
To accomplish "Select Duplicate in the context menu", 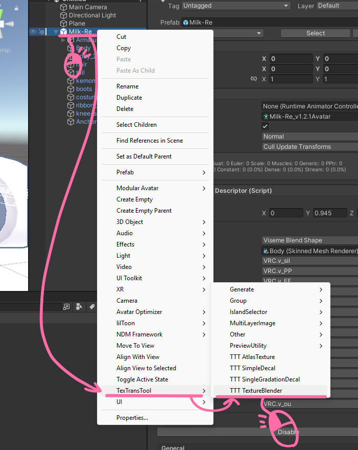I will [x=129, y=98].
